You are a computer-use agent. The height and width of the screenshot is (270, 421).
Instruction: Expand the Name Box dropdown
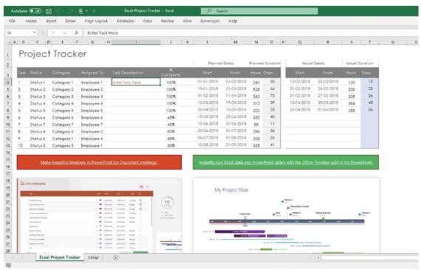pyautogui.click(x=35, y=32)
